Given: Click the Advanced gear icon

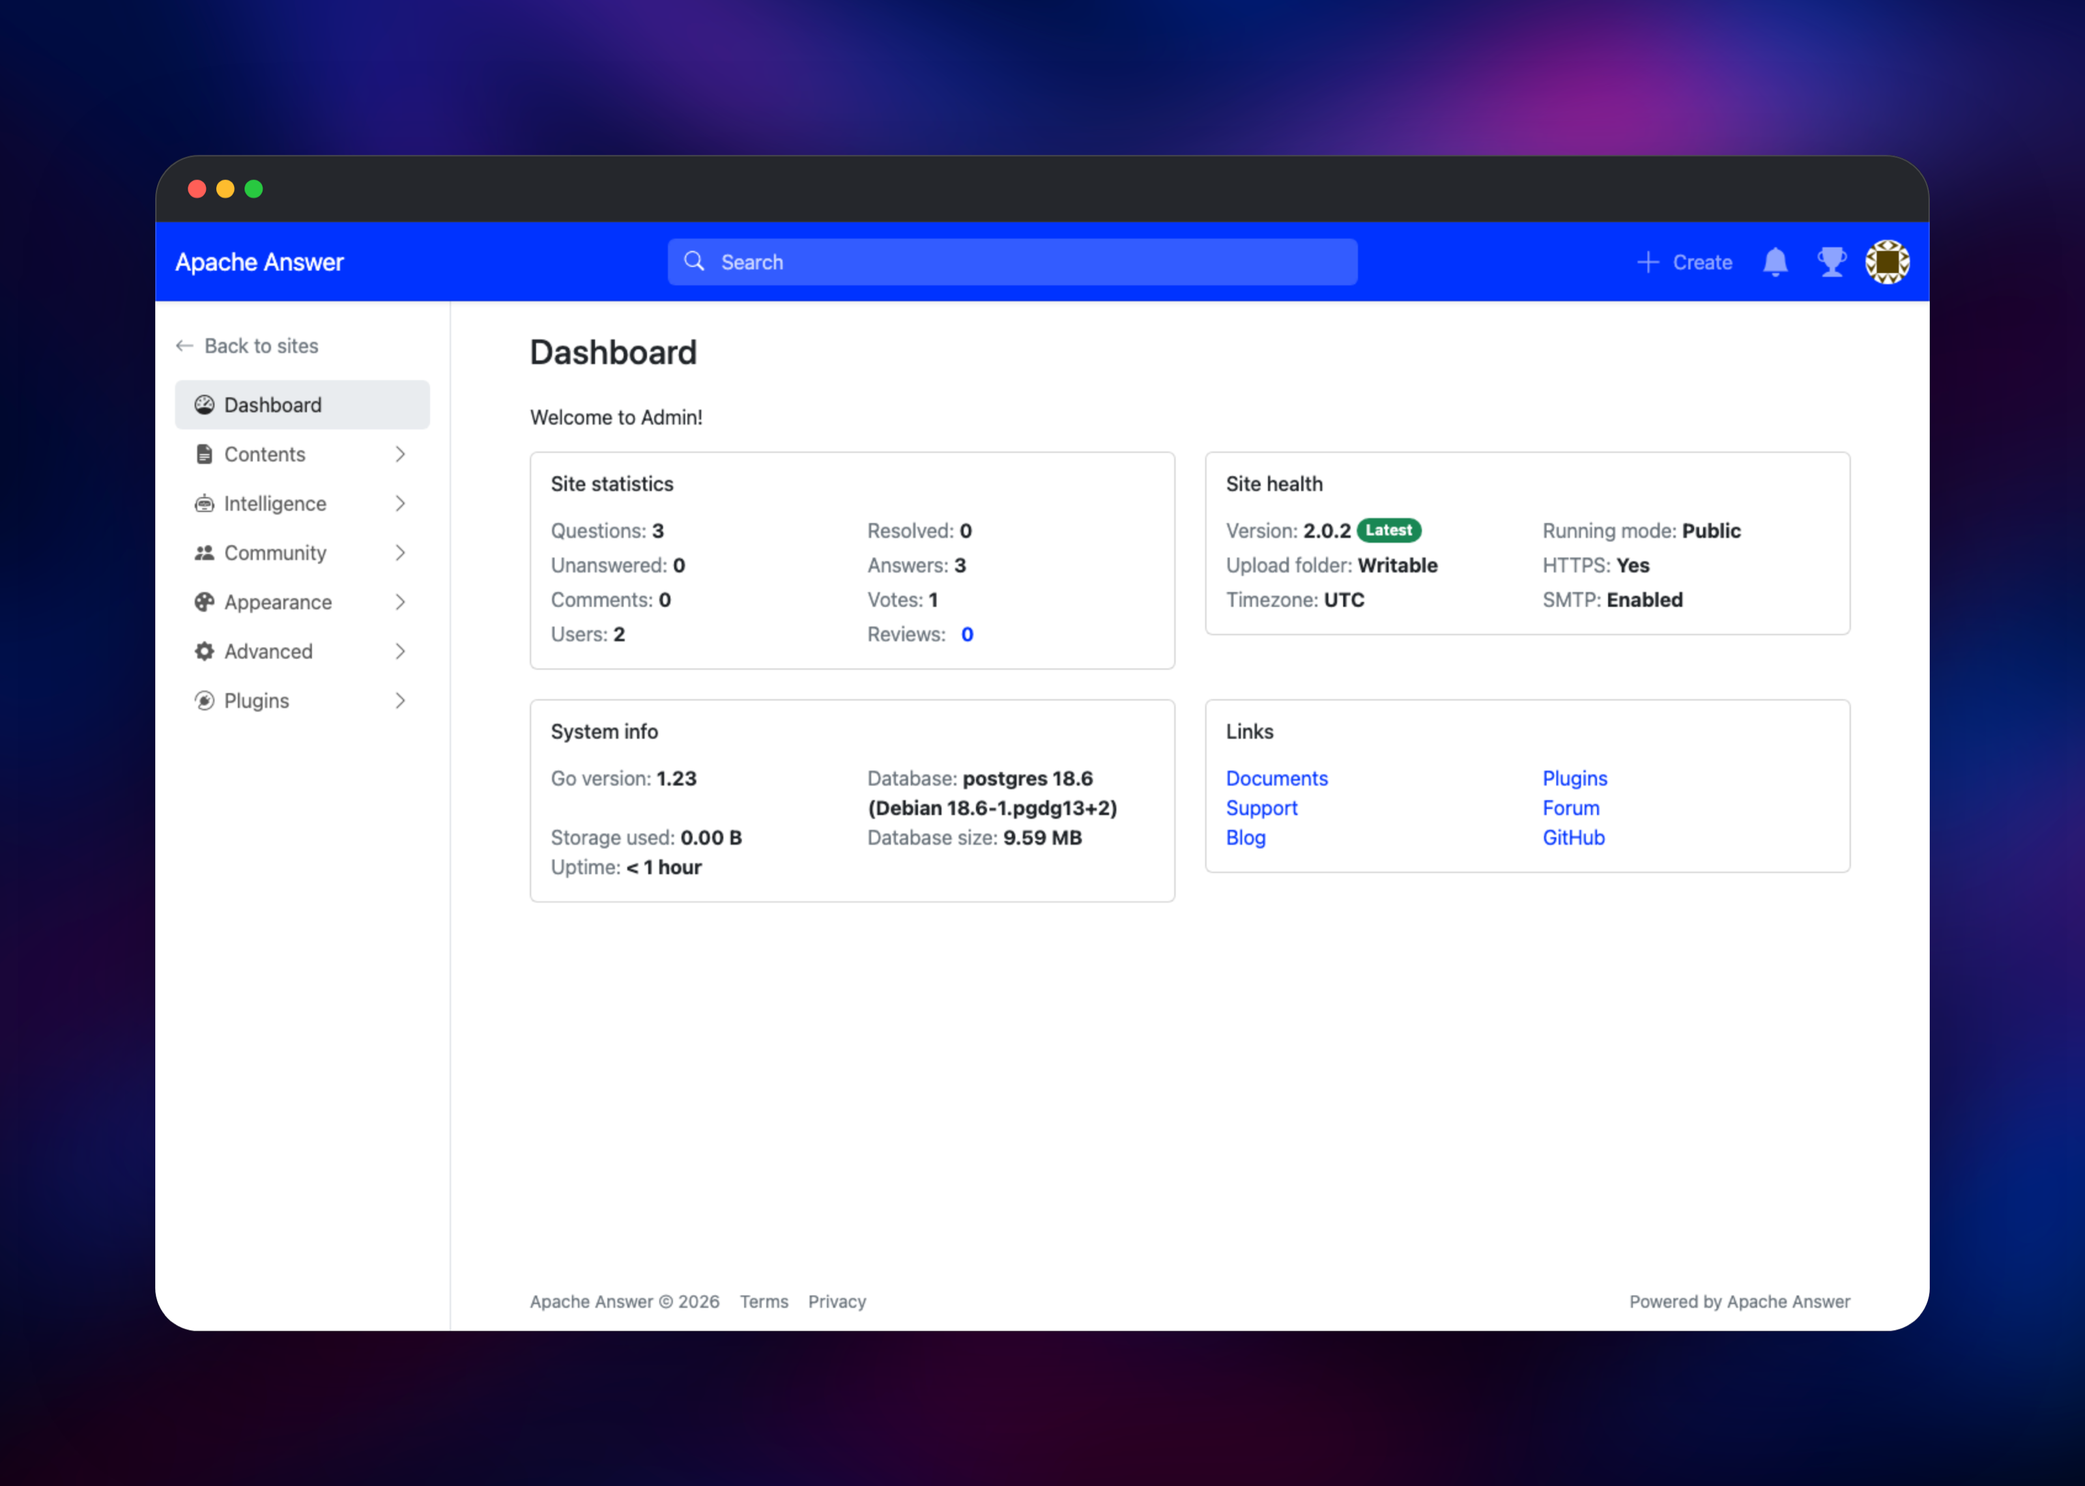Looking at the screenshot, I should pos(204,651).
